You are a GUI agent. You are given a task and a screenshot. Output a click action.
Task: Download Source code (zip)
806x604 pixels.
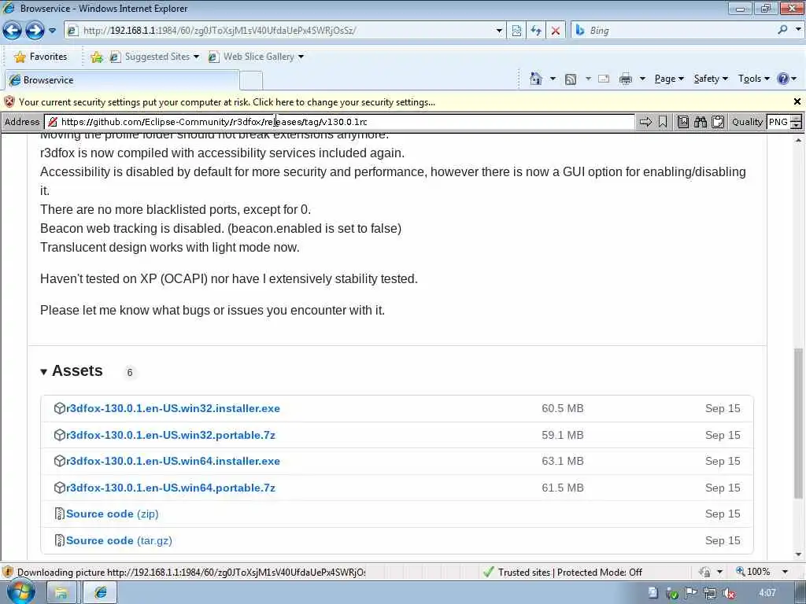coord(112,514)
